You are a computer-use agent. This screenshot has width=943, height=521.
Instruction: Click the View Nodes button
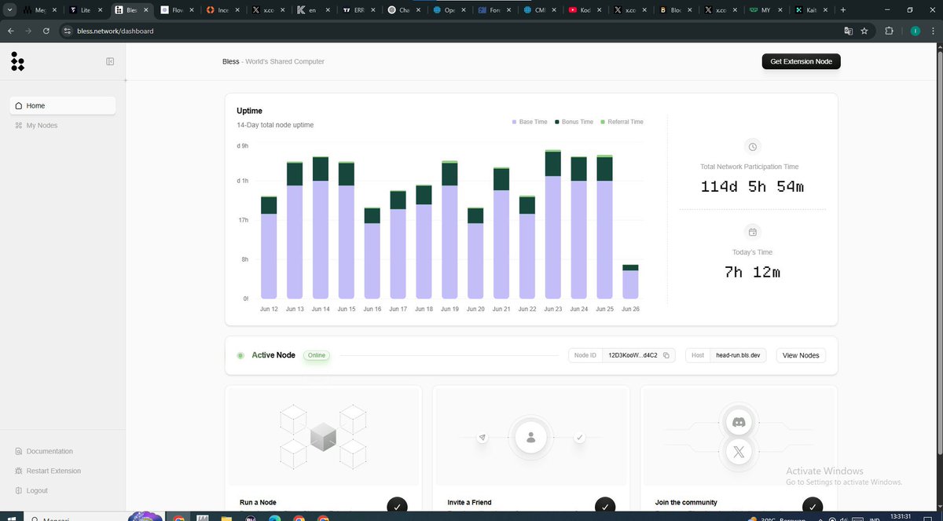tap(801, 355)
